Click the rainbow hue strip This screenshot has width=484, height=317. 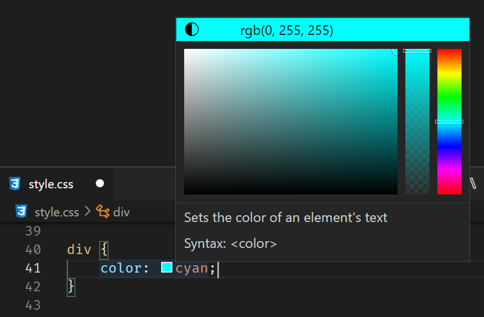449,121
